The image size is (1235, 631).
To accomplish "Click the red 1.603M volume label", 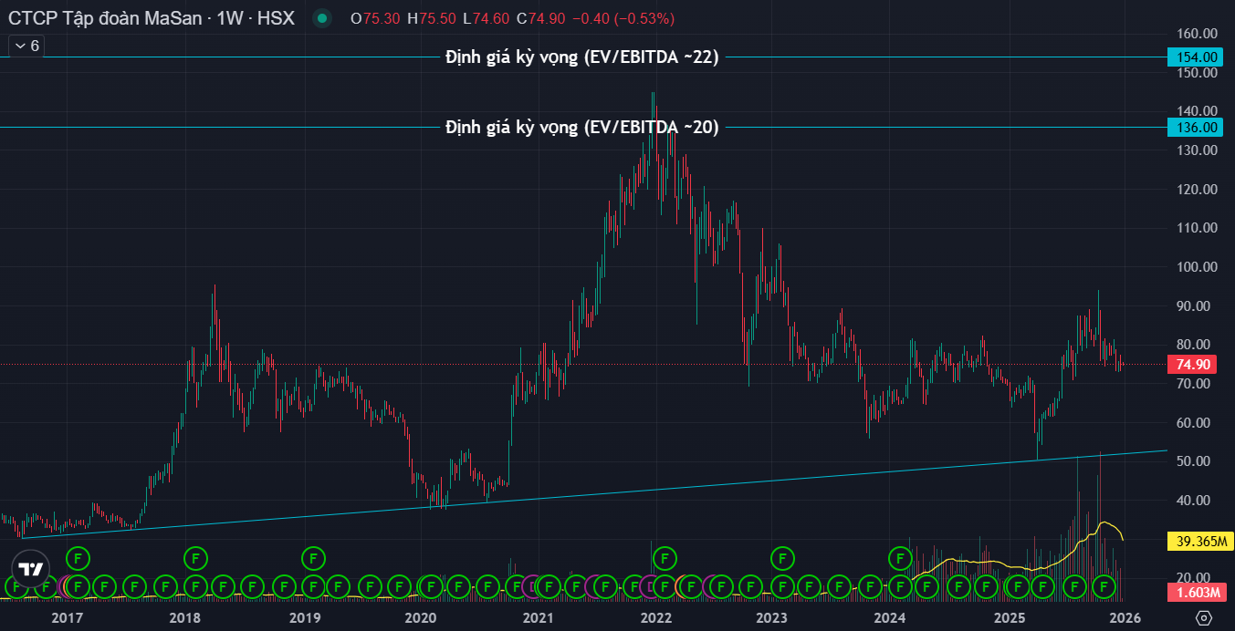I will [1198, 593].
